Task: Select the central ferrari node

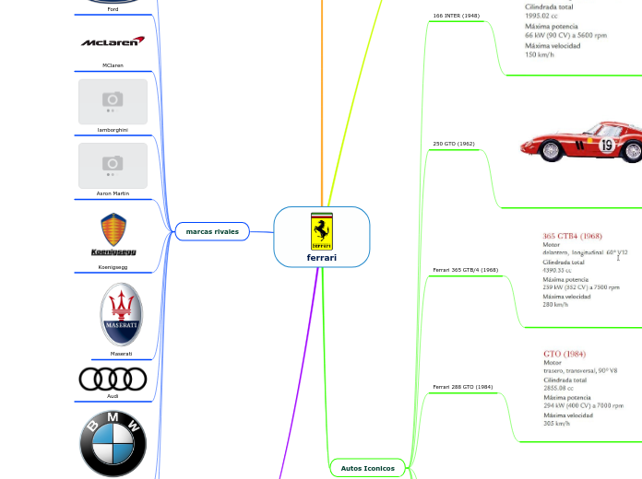Action: click(x=322, y=237)
